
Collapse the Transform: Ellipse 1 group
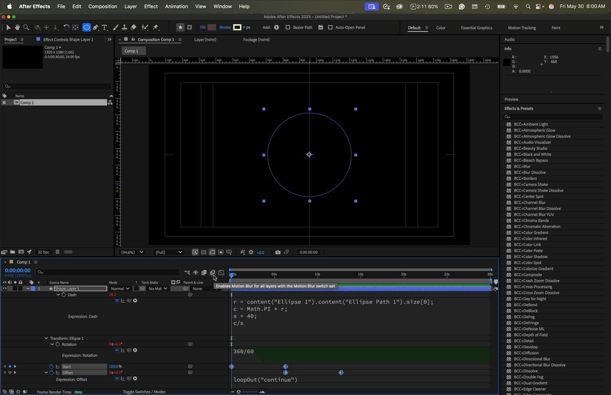click(x=46, y=339)
